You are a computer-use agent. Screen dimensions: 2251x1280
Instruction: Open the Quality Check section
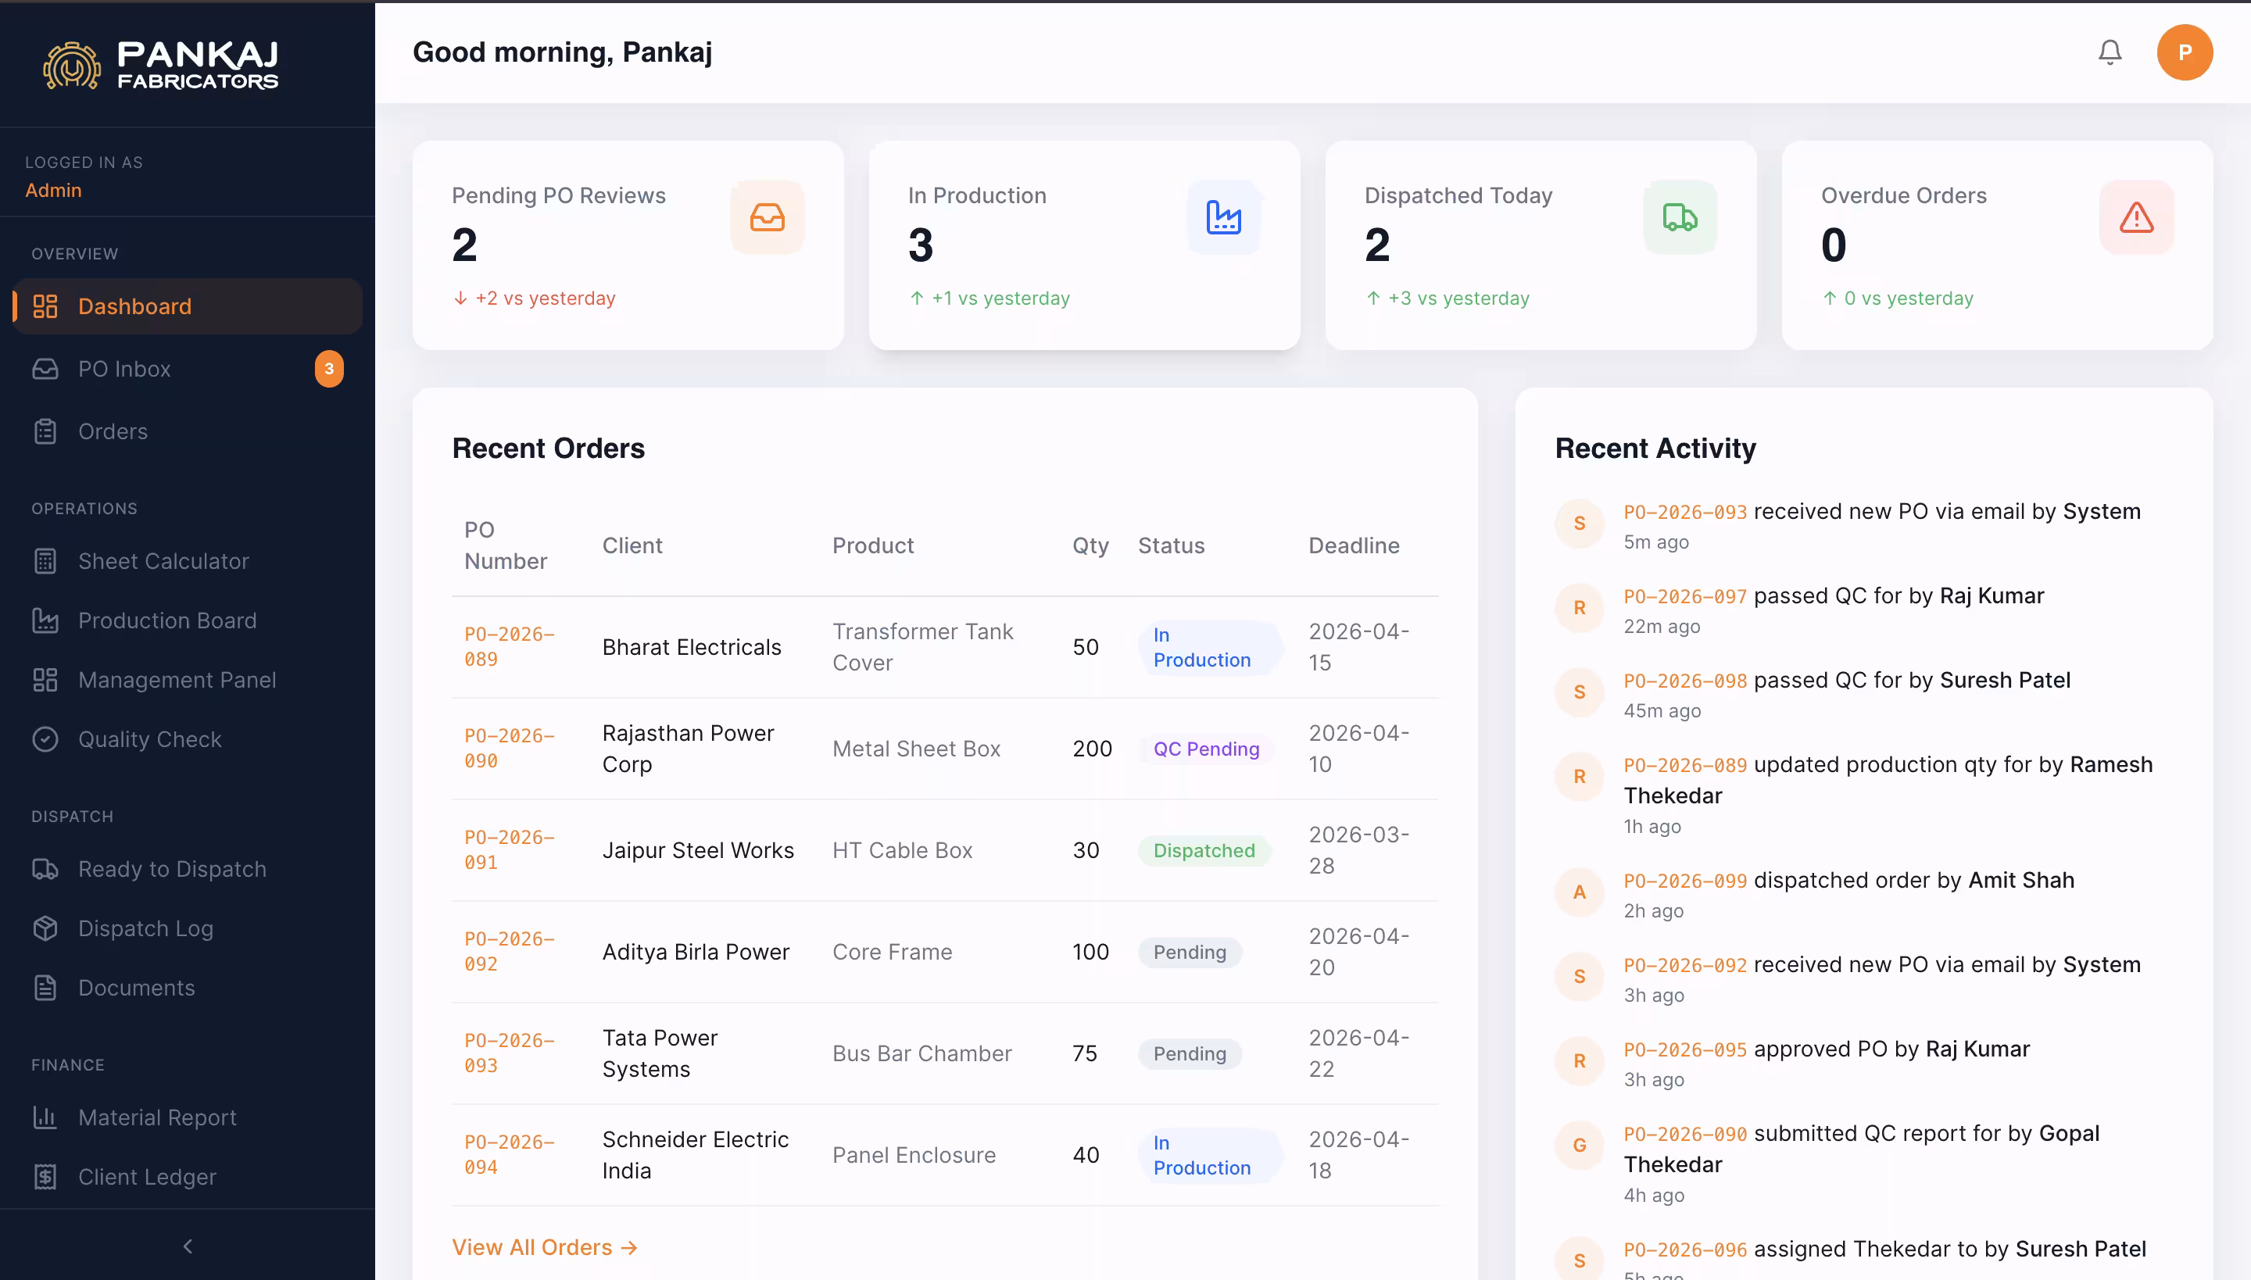click(149, 738)
